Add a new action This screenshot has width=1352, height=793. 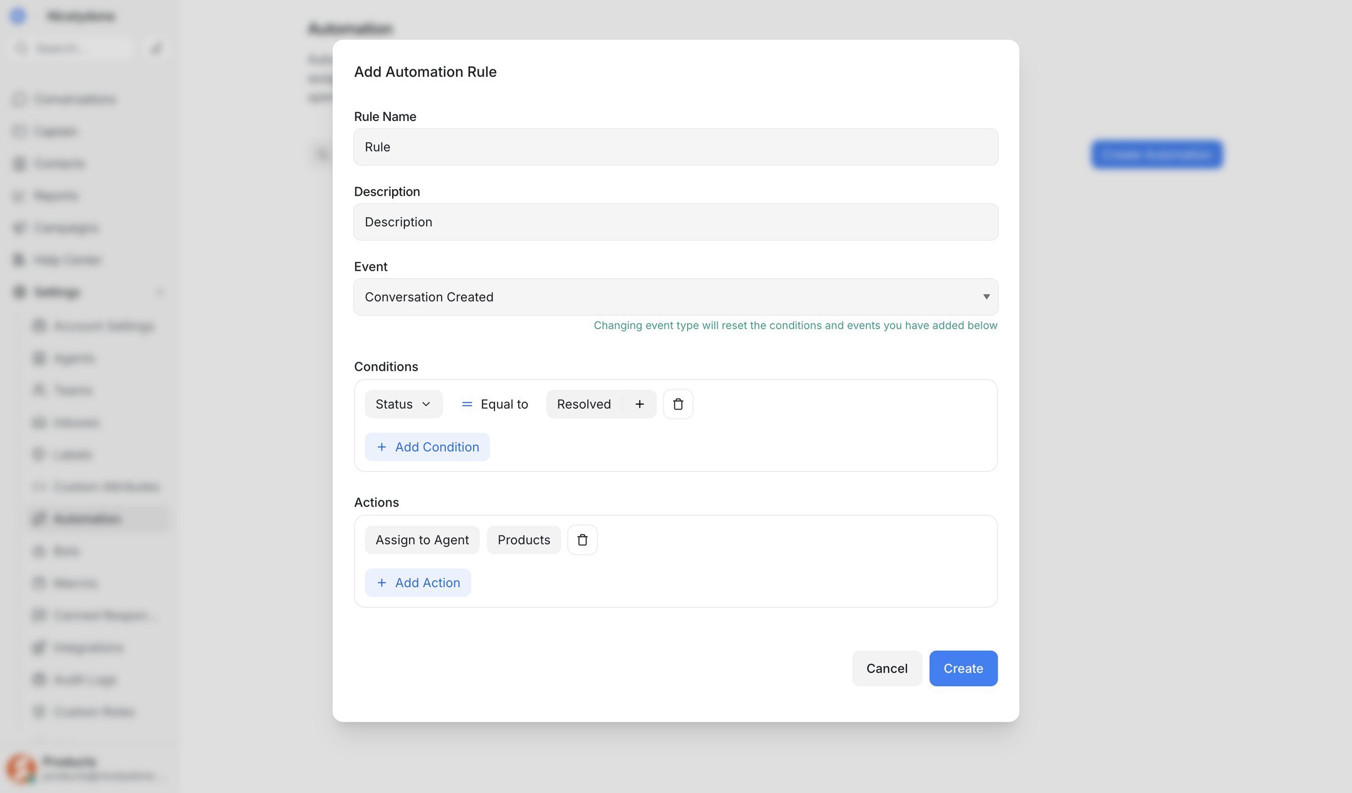pyautogui.click(x=417, y=583)
